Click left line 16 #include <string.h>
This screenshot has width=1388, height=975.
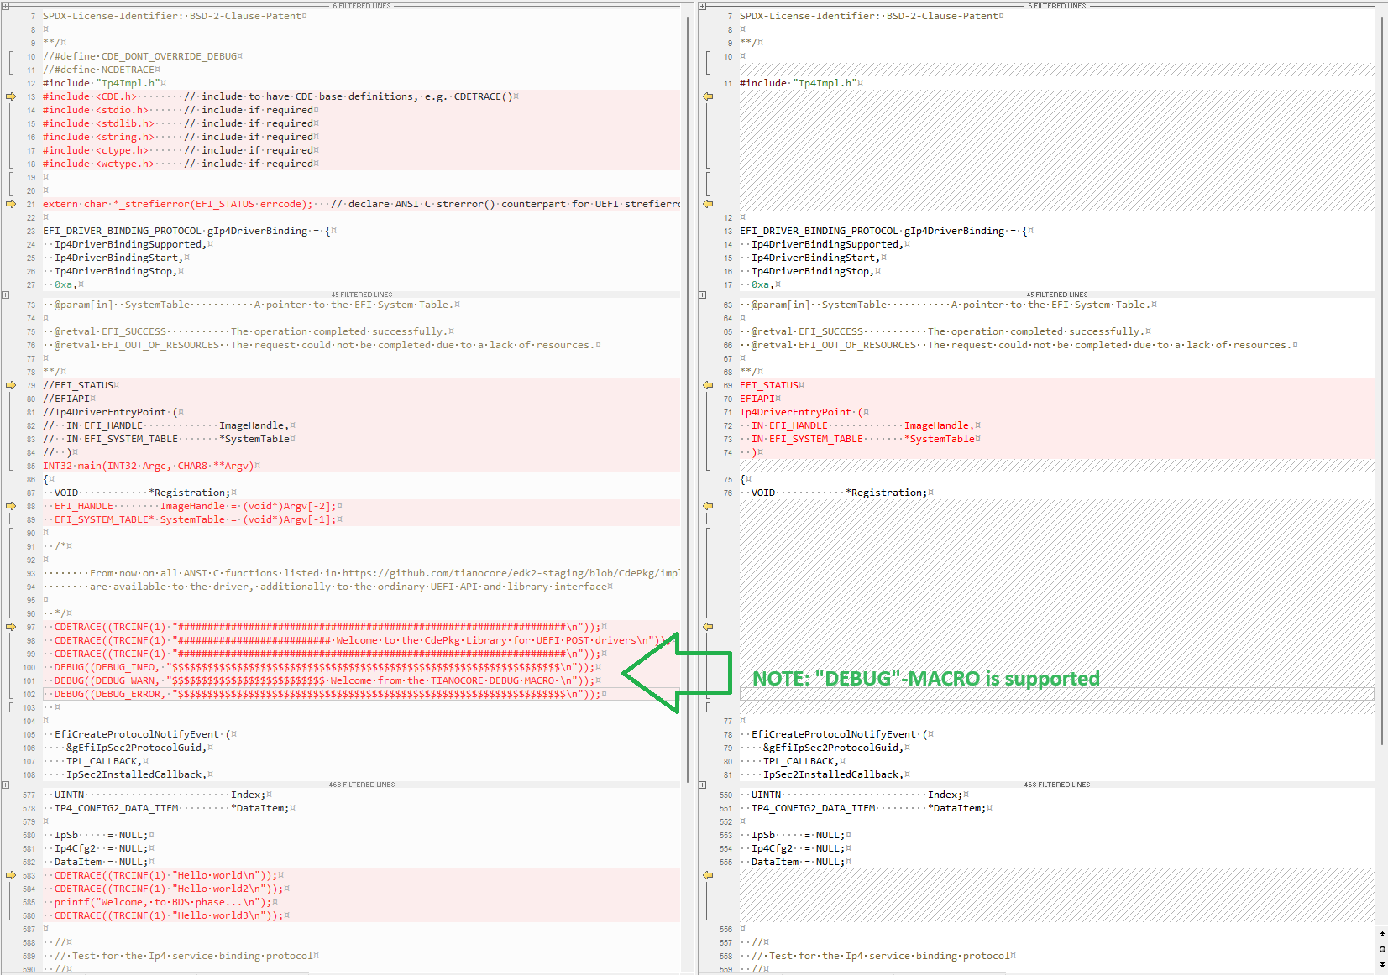click(x=181, y=137)
